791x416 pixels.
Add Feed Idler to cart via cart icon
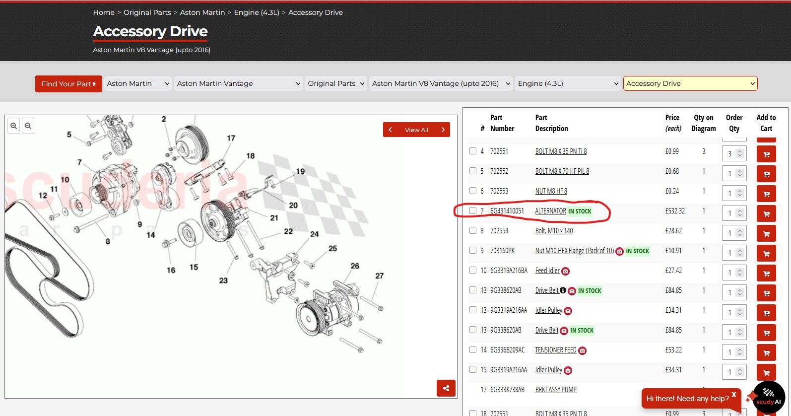click(766, 274)
